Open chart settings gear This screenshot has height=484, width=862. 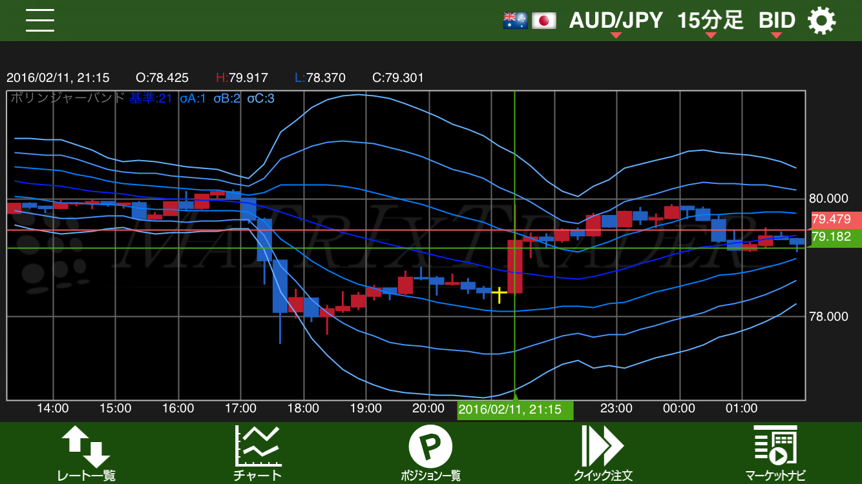[821, 21]
